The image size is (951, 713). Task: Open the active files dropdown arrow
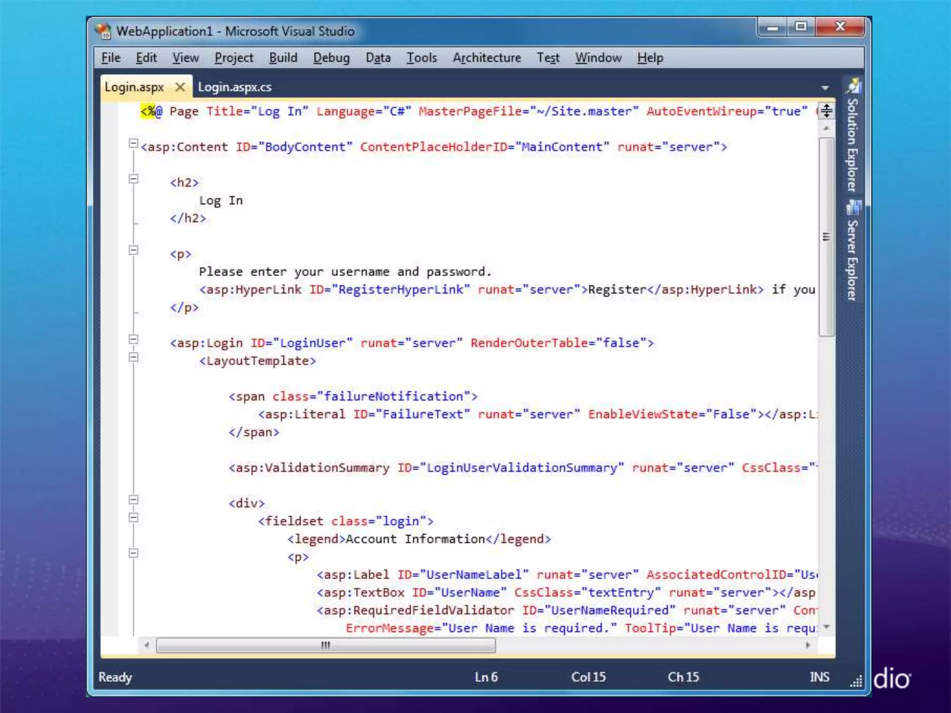[825, 88]
